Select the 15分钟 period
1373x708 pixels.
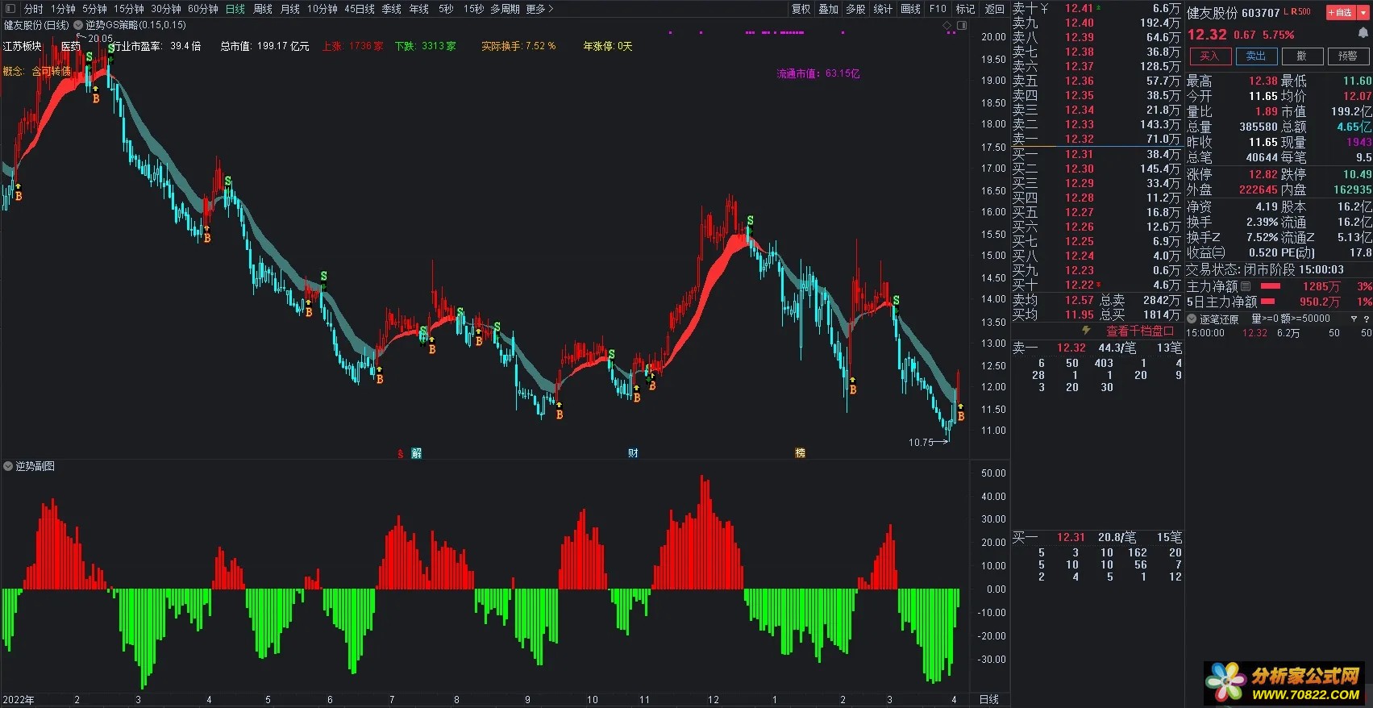pyautogui.click(x=128, y=9)
